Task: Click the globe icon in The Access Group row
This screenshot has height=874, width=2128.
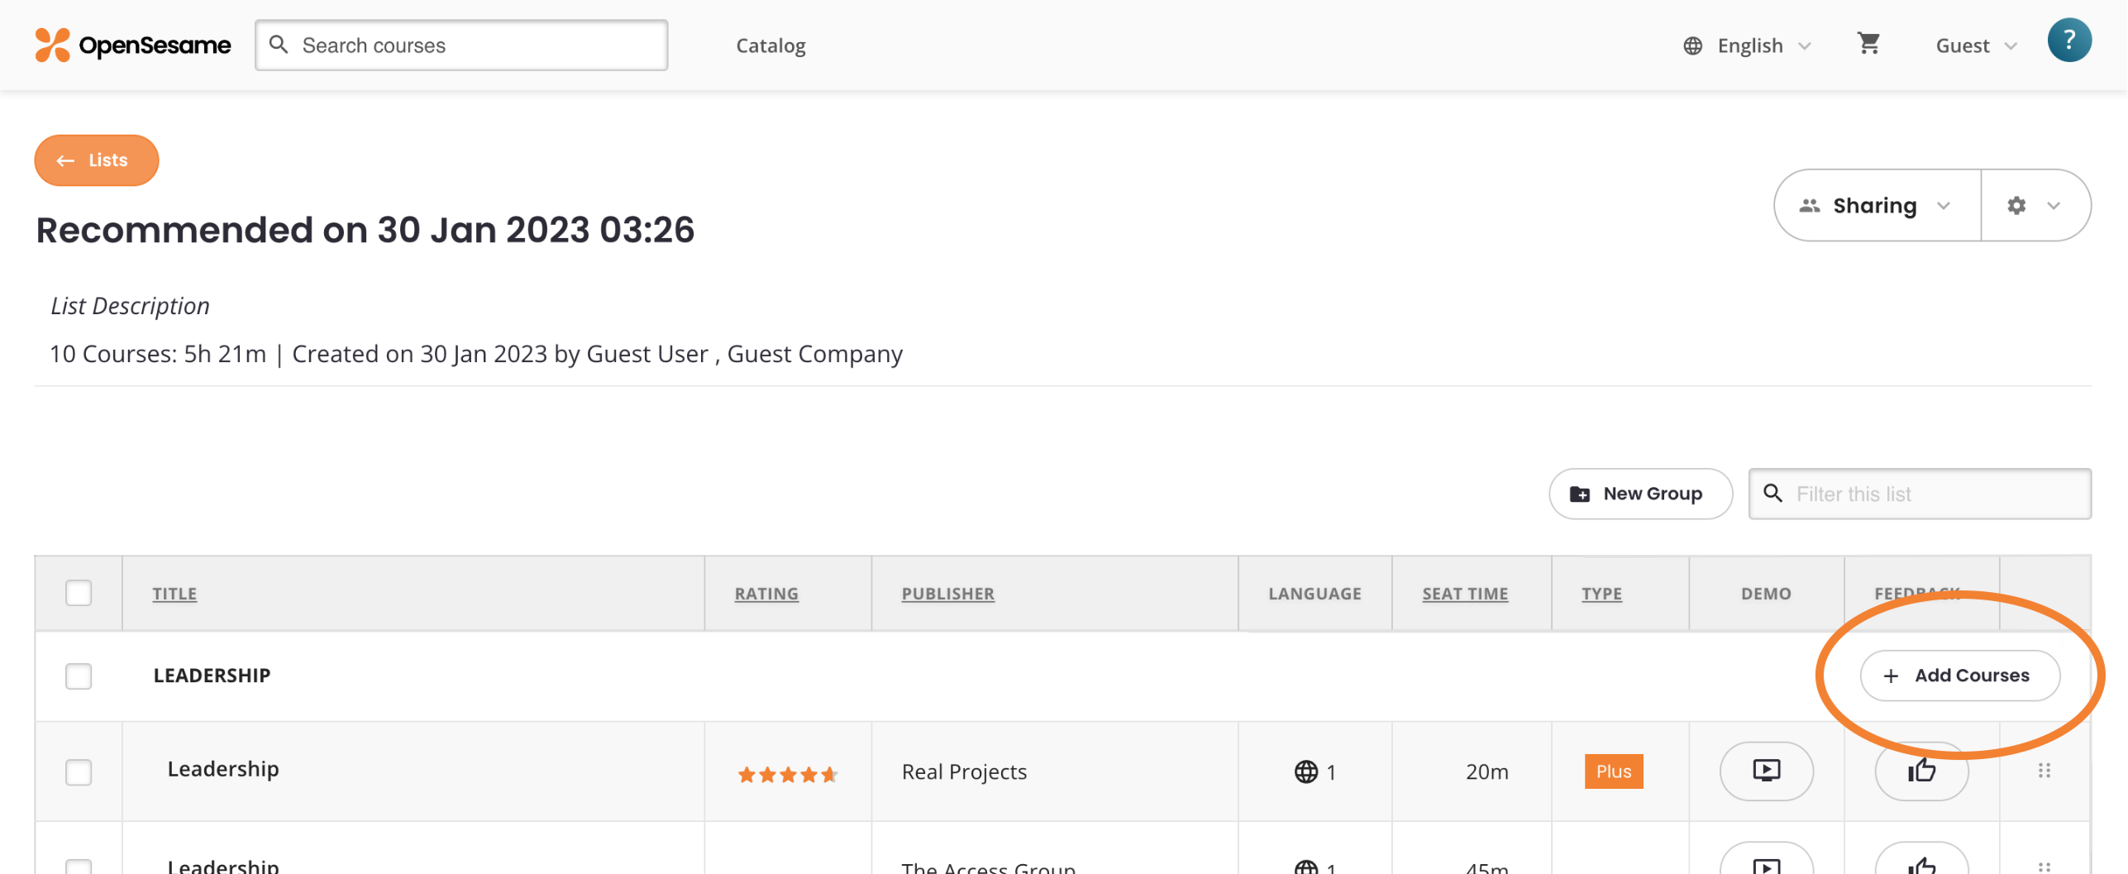Action: point(1305,867)
